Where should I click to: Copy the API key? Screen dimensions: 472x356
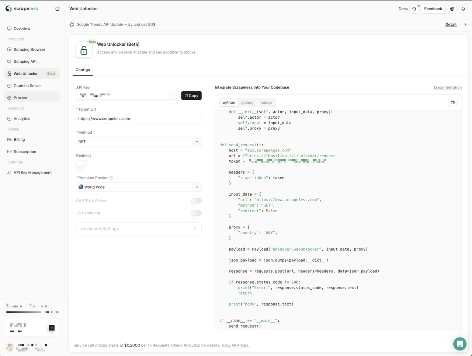191,96
